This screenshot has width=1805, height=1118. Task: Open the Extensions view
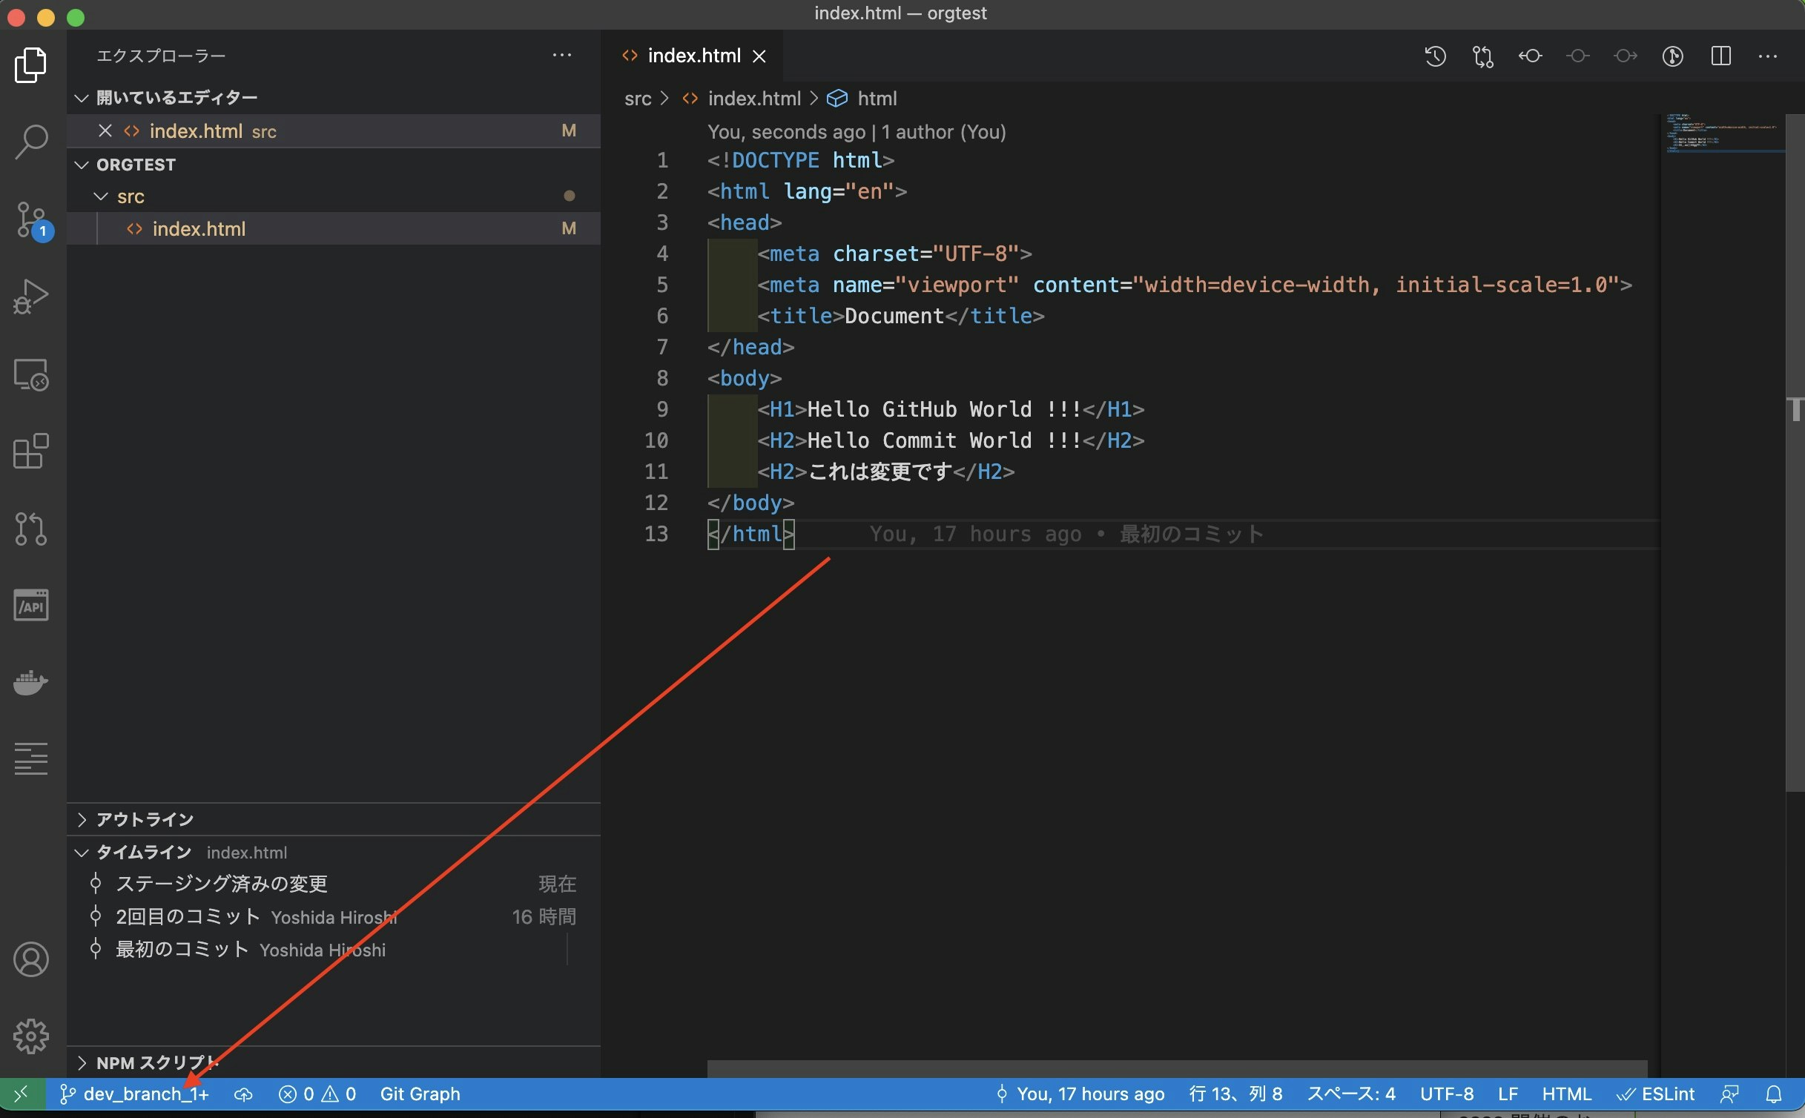pyautogui.click(x=31, y=451)
